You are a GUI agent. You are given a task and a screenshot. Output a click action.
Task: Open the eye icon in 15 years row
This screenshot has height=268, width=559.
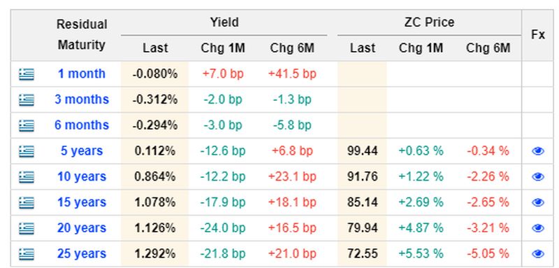pos(537,203)
